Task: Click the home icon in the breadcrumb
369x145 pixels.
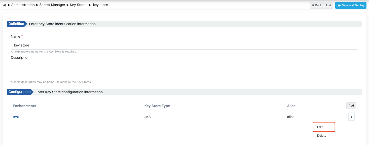Action: coord(4,5)
